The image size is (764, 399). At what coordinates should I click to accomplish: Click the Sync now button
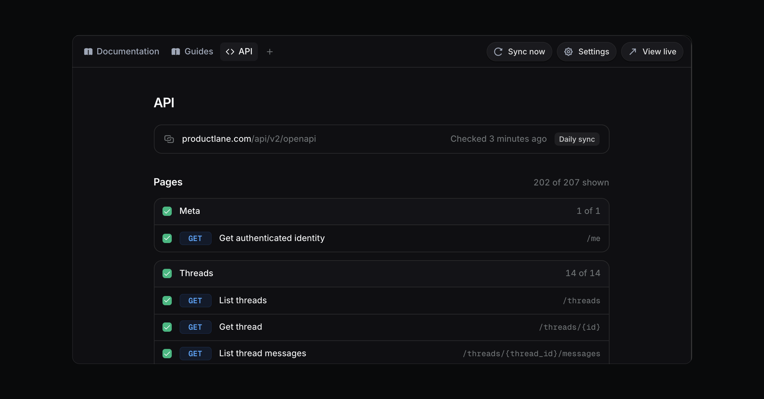(x=519, y=52)
